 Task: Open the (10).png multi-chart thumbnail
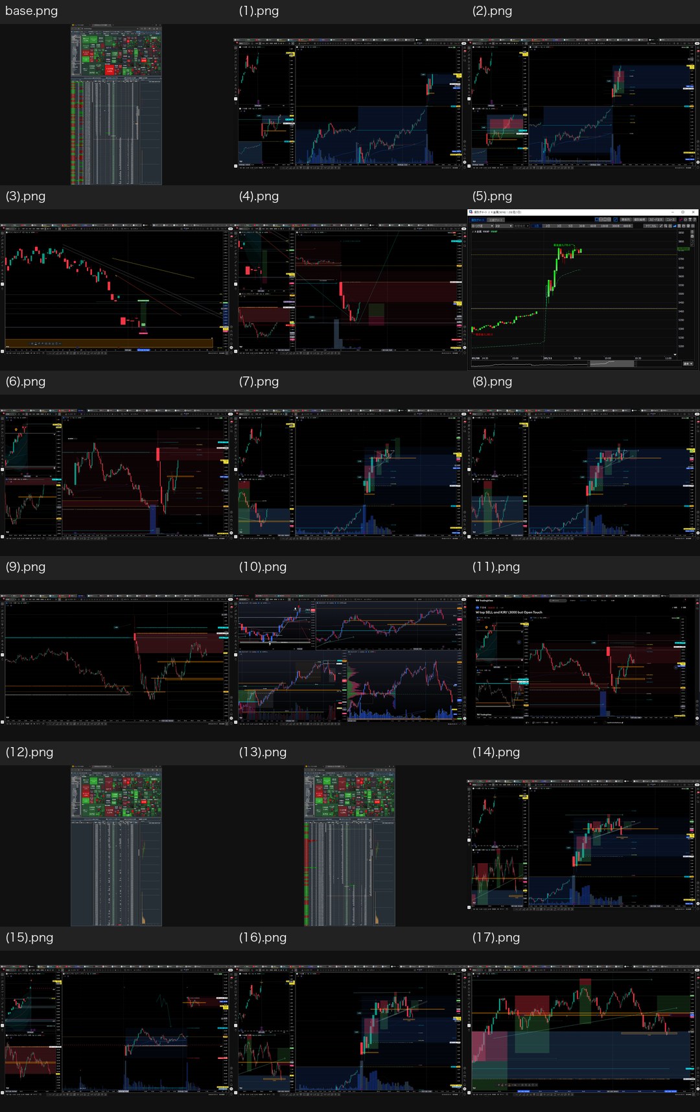[x=350, y=660]
